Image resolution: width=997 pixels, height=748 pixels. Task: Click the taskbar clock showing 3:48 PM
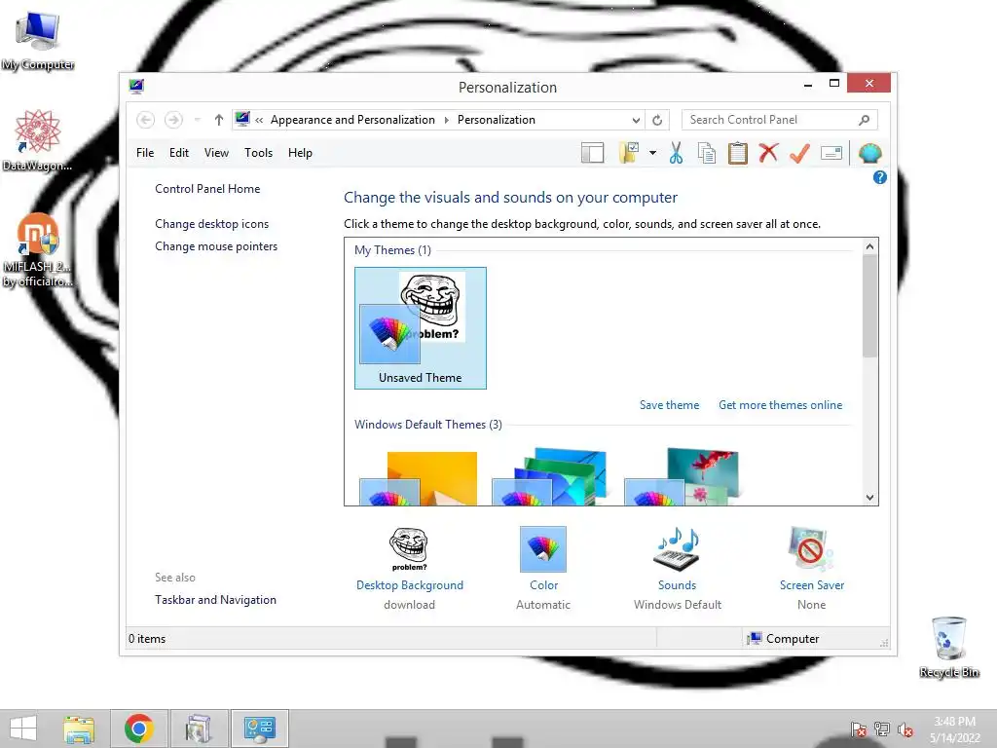coord(954,729)
